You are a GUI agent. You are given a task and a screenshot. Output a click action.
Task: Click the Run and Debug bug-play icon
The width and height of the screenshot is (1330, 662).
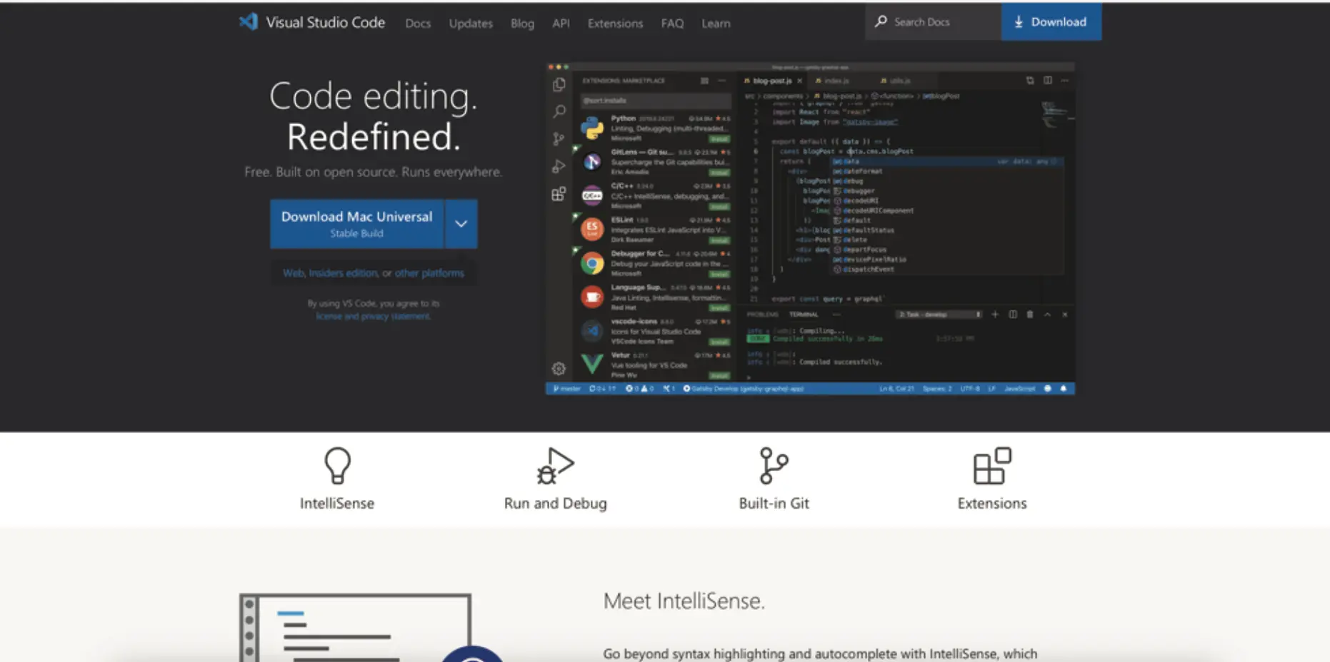click(x=555, y=466)
